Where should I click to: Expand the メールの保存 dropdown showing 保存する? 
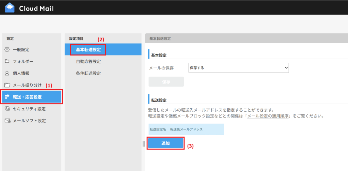coord(238,68)
